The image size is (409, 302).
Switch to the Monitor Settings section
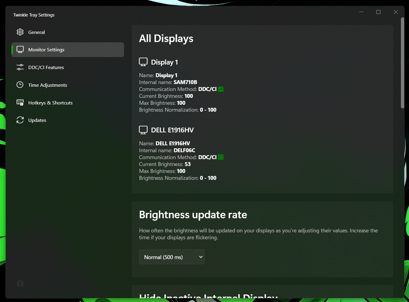coord(46,50)
